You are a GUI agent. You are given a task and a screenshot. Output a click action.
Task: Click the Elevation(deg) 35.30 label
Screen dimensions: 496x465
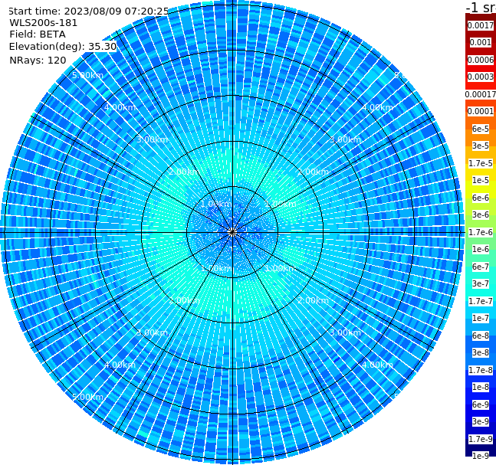[63, 47]
